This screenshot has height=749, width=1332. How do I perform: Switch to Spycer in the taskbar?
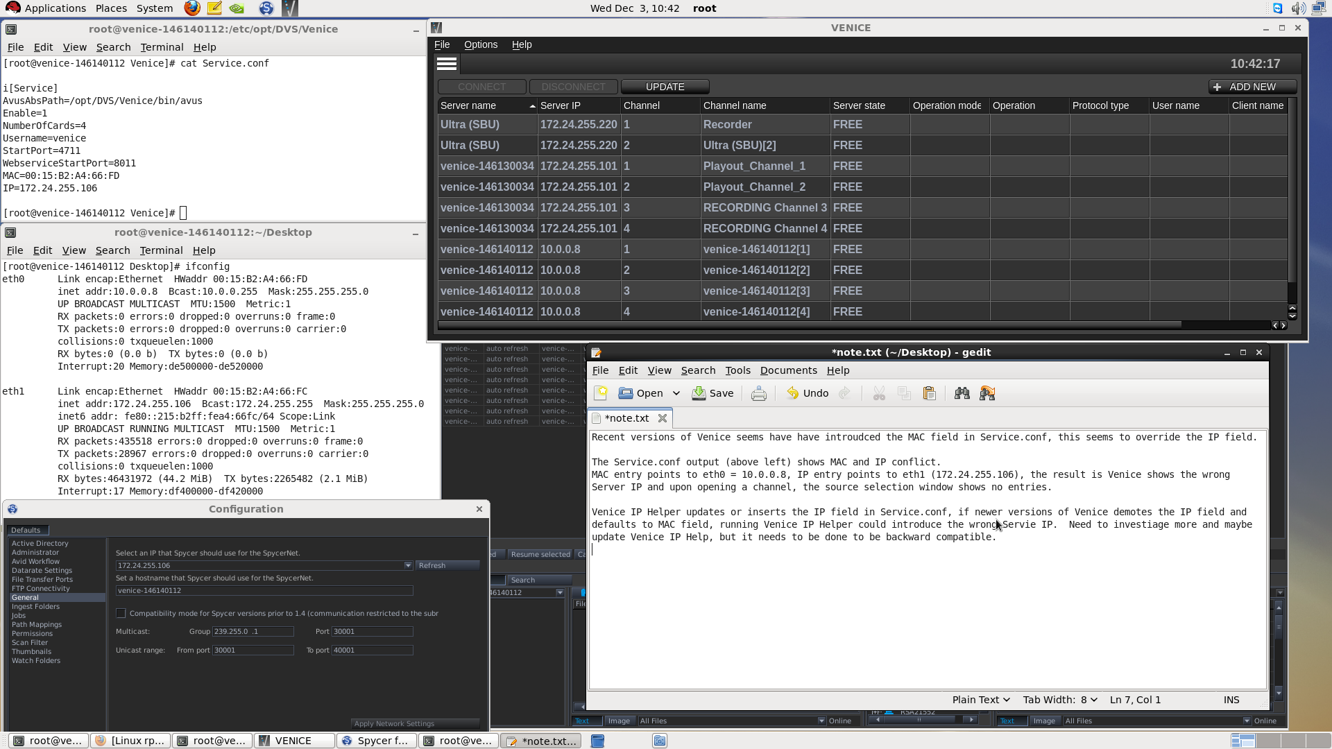tap(377, 741)
